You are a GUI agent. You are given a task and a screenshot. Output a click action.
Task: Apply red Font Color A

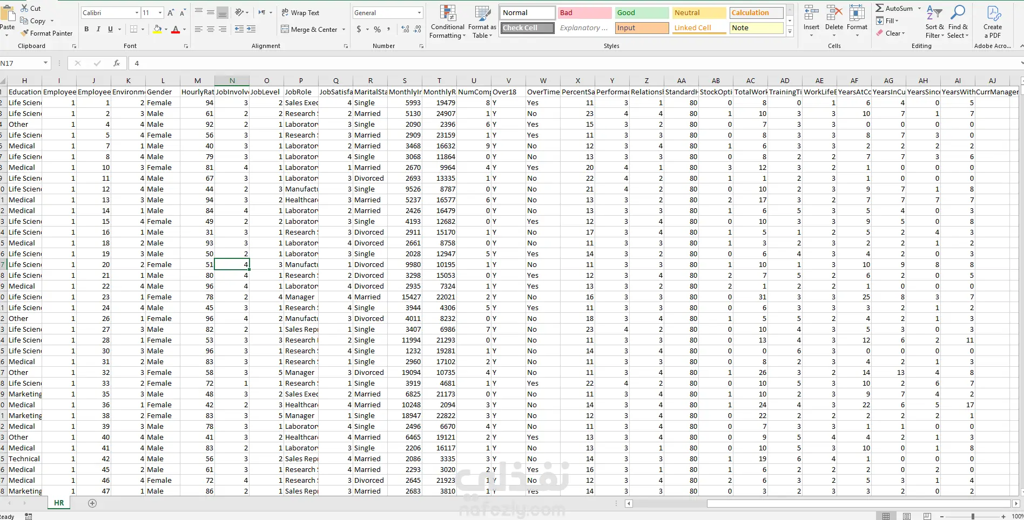coord(176,29)
